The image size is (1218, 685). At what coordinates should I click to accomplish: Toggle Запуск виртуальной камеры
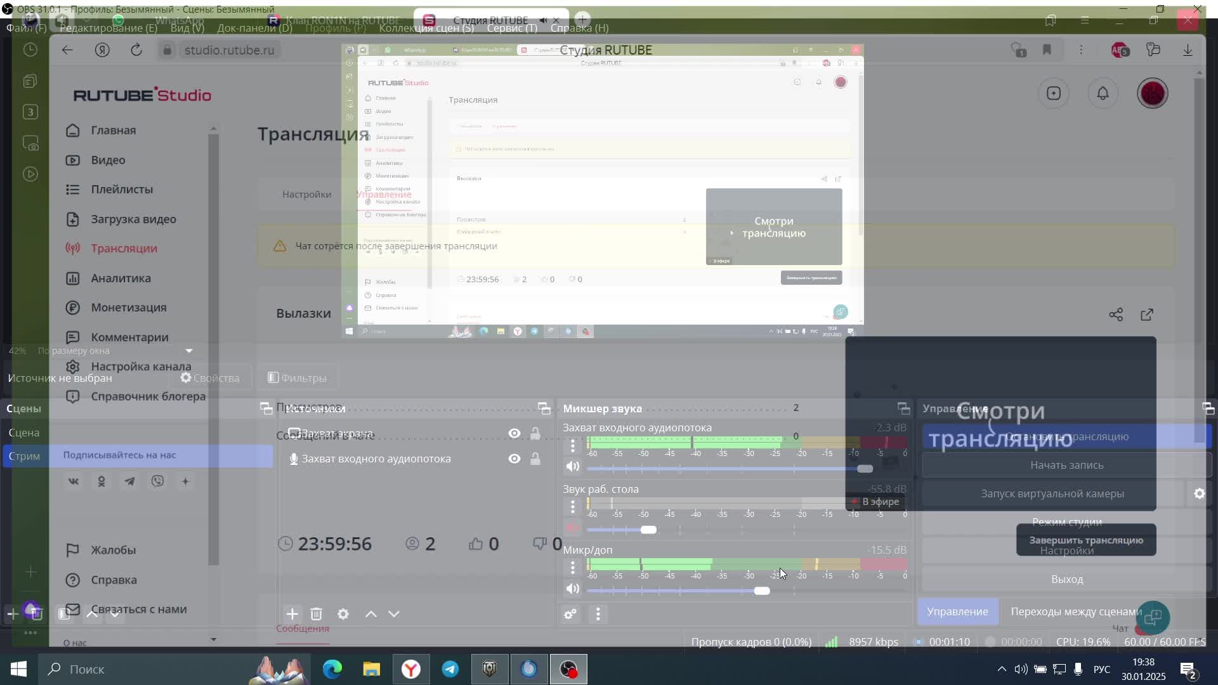(x=1052, y=493)
